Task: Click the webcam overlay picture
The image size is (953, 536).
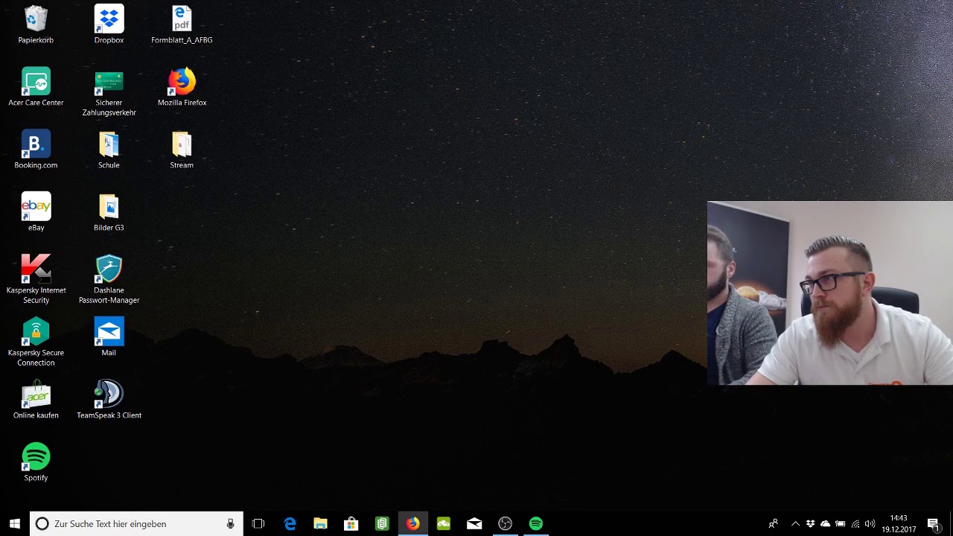Action: coord(830,293)
